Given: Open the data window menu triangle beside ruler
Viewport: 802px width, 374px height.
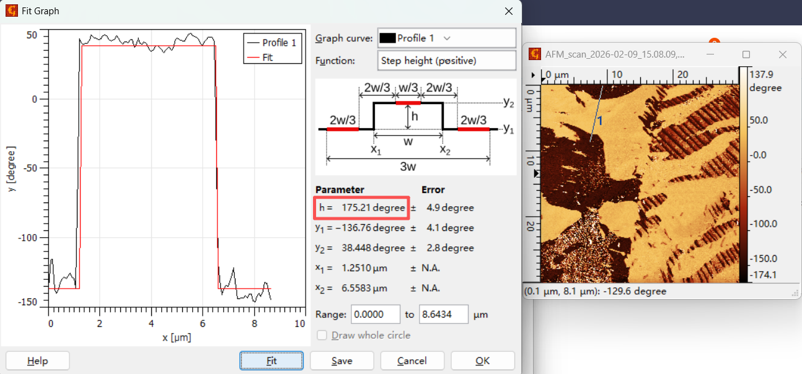Looking at the screenshot, I should pos(534,75).
